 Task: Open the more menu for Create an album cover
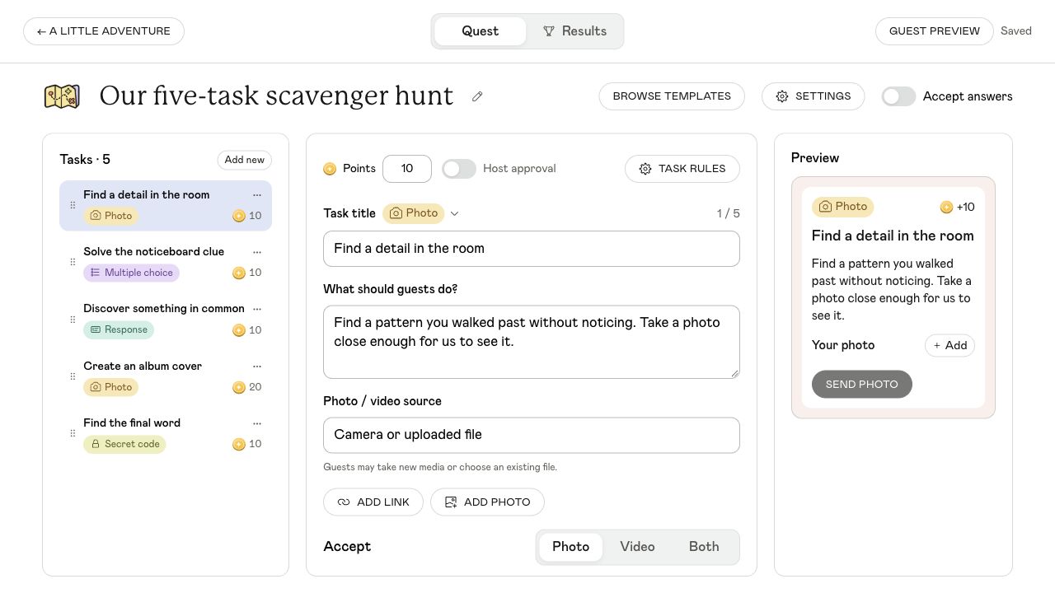[257, 367]
